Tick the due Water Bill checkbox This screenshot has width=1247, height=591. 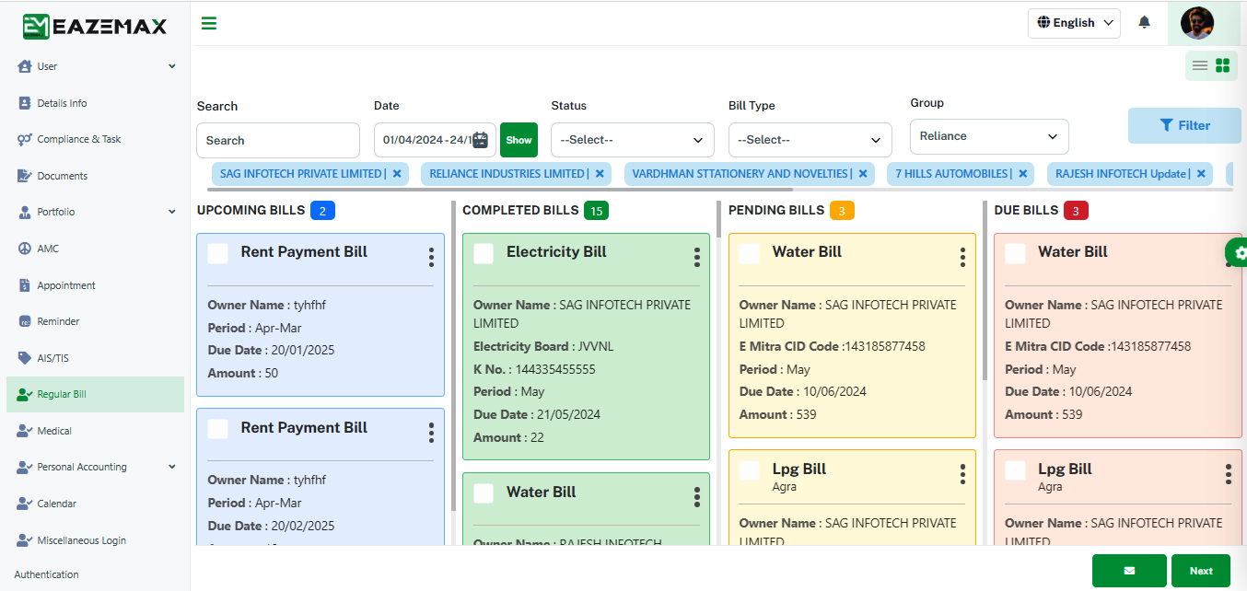point(1015,253)
